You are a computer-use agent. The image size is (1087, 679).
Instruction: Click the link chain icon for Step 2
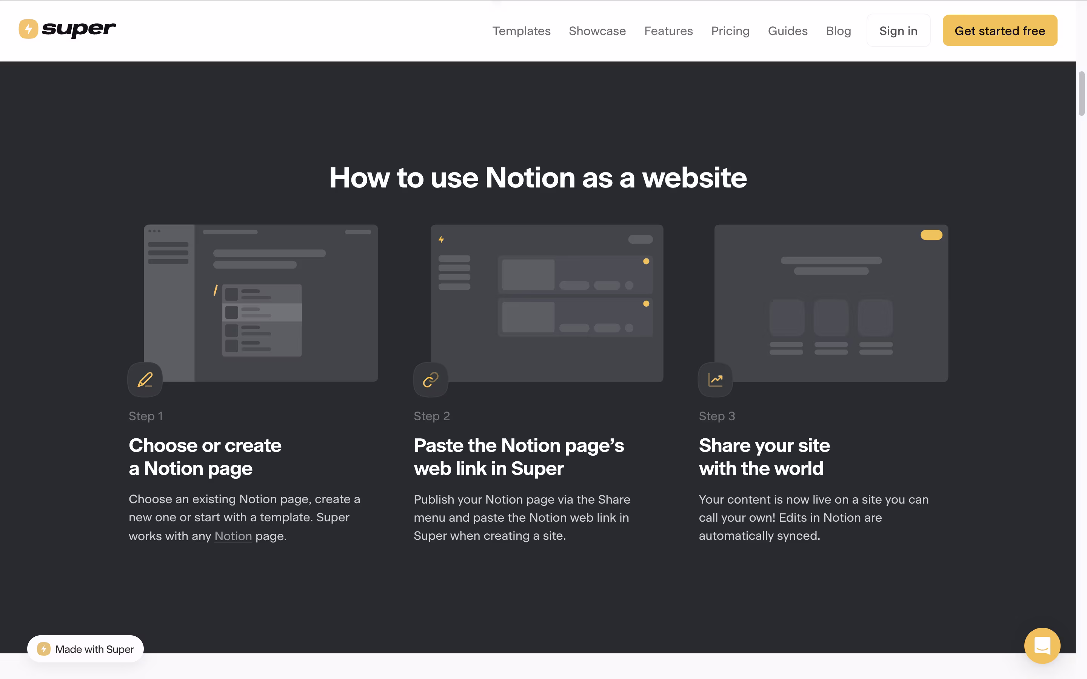[430, 380]
